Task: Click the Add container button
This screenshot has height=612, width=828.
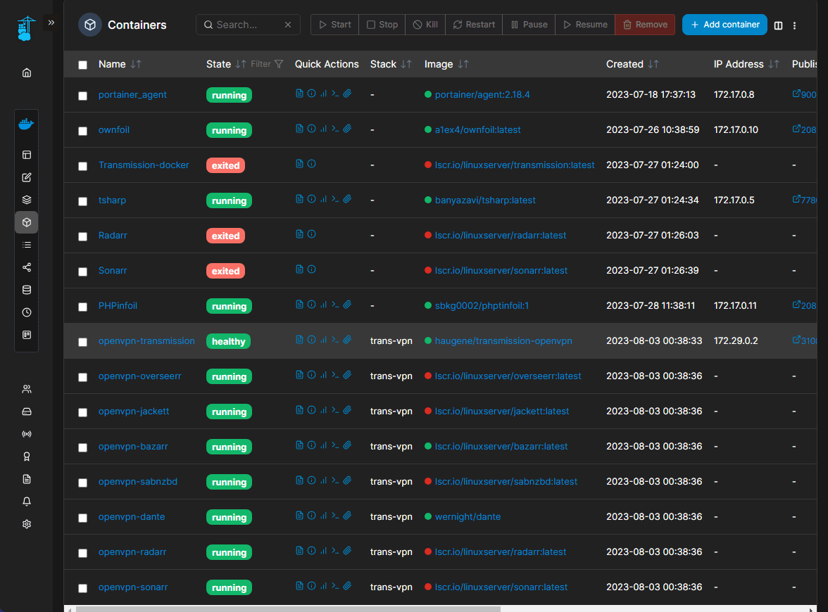Action: pyautogui.click(x=724, y=24)
